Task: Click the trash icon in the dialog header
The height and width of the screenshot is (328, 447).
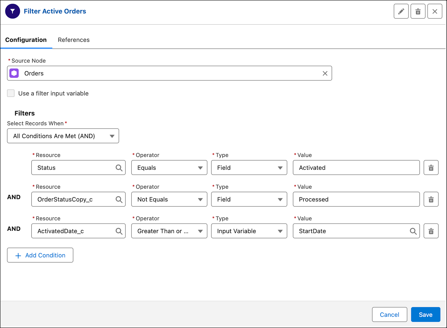Action: 418,11
